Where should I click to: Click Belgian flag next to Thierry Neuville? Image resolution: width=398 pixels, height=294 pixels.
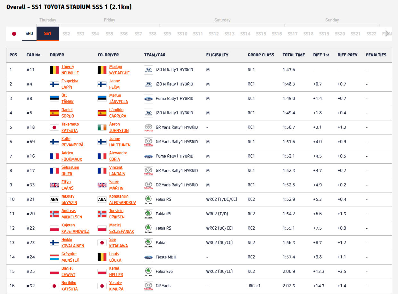point(54,70)
